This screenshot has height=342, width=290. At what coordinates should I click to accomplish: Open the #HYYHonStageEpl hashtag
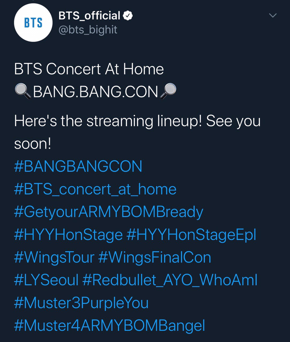pos(191,235)
